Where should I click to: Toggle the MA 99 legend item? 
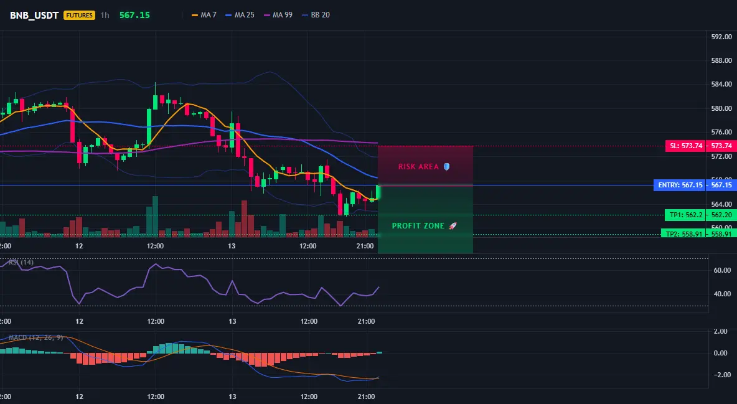(278, 15)
